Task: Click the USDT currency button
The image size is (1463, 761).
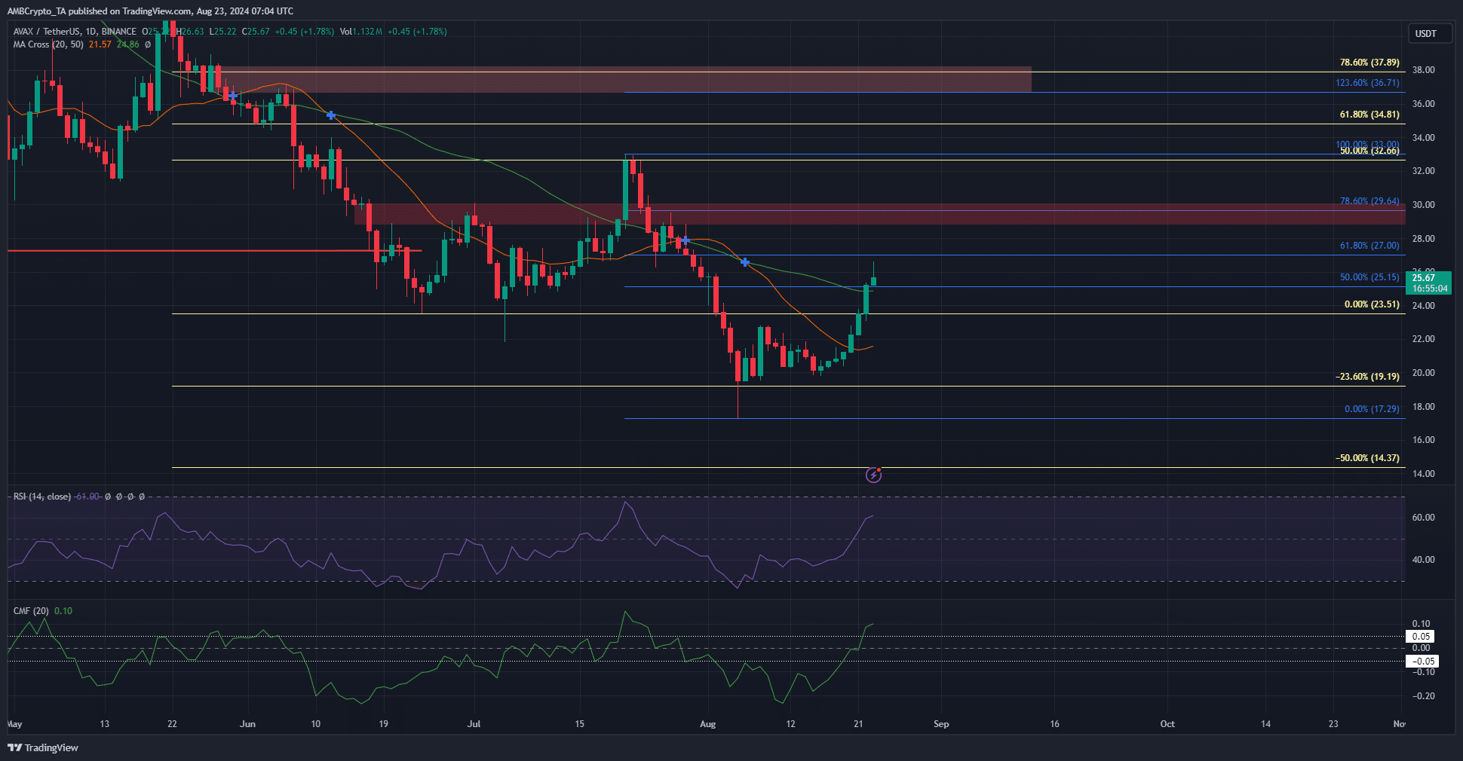Action: click(1430, 33)
